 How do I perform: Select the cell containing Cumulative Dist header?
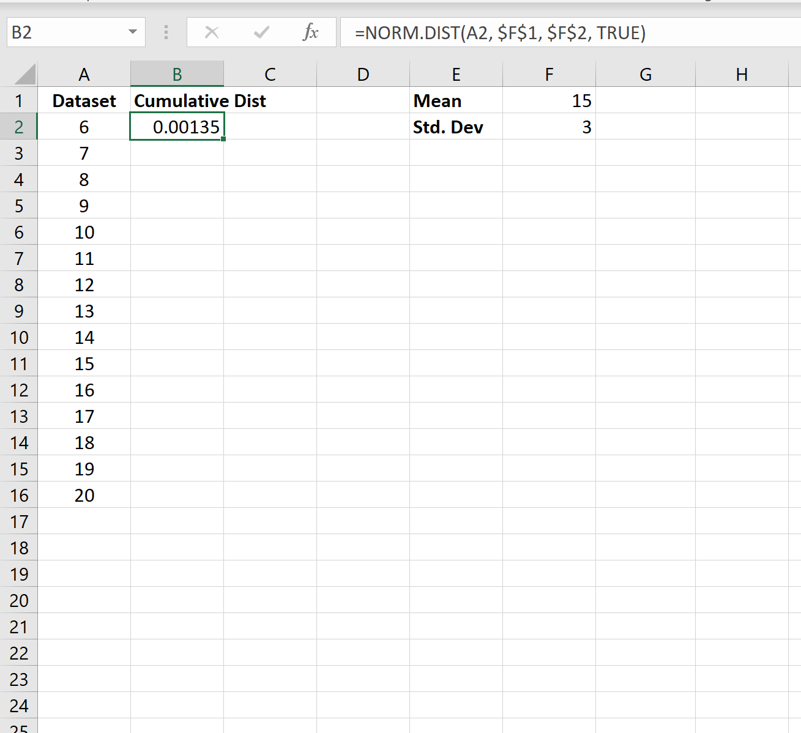pyautogui.click(x=177, y=100)
